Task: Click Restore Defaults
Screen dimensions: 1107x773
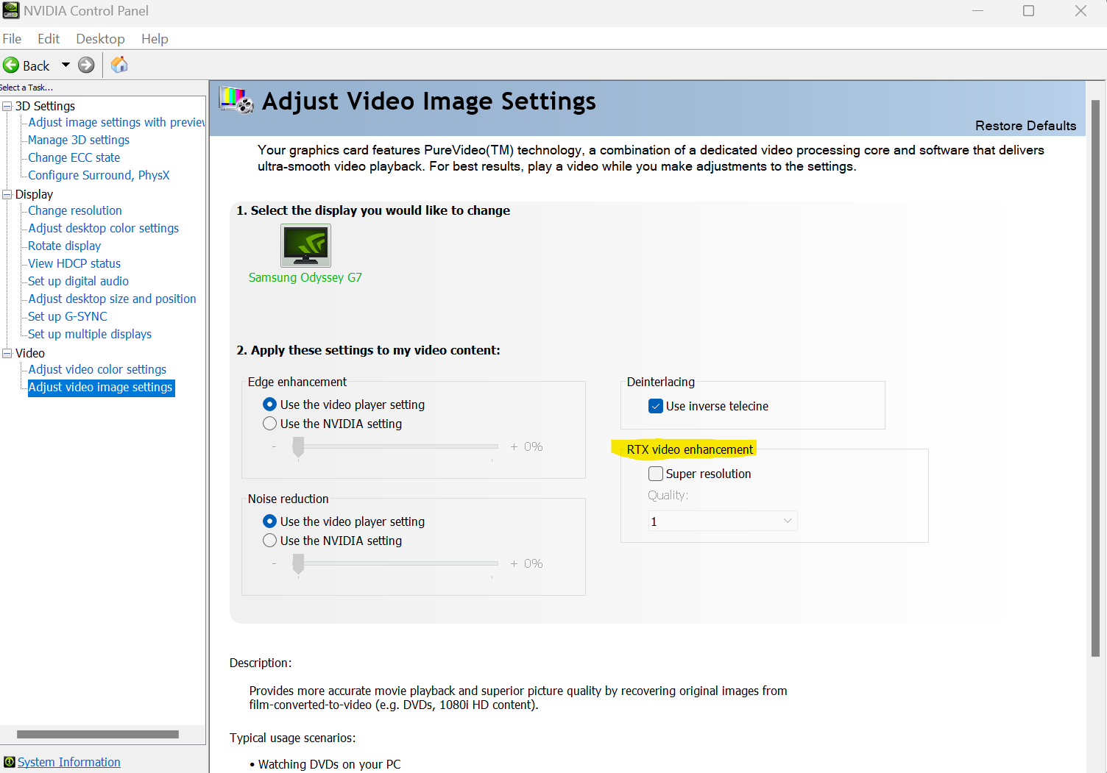Action: click(1025, 126)
